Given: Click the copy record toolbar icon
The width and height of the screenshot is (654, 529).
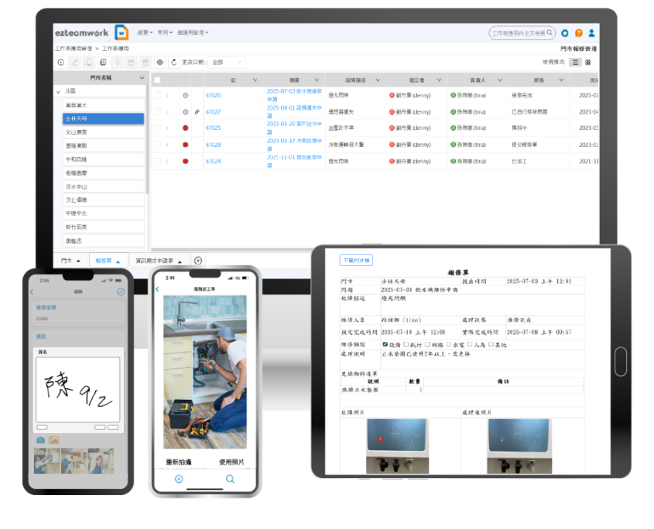Looking at the screenshot, I should (103, 62).
